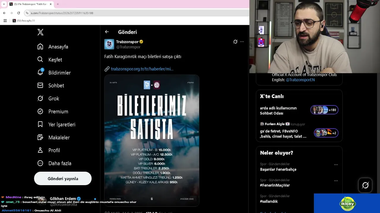This screenshot has width=380, height=213.
Task: Open Anasayfa home icon
Action: pos(40,46)
